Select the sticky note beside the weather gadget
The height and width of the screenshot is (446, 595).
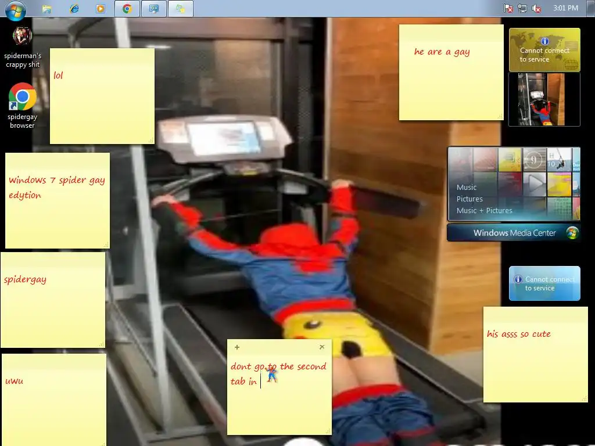point(451,73)
